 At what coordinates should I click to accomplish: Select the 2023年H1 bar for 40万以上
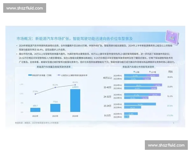tap(138, 79)
